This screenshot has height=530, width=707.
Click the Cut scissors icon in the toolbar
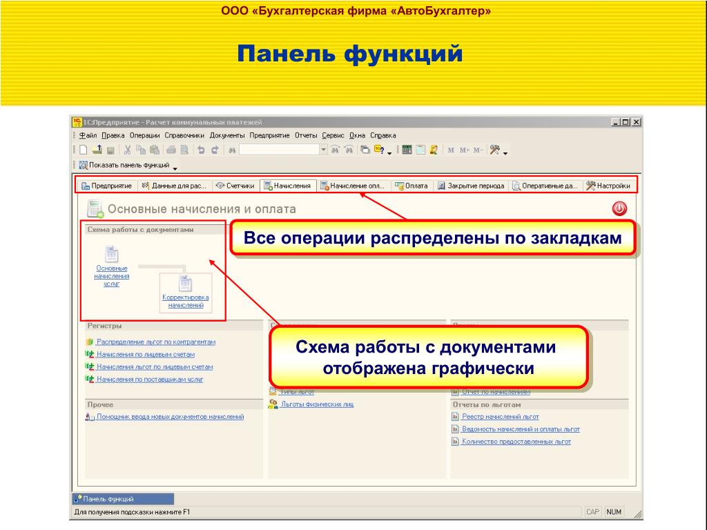click(x=128, y=149)
